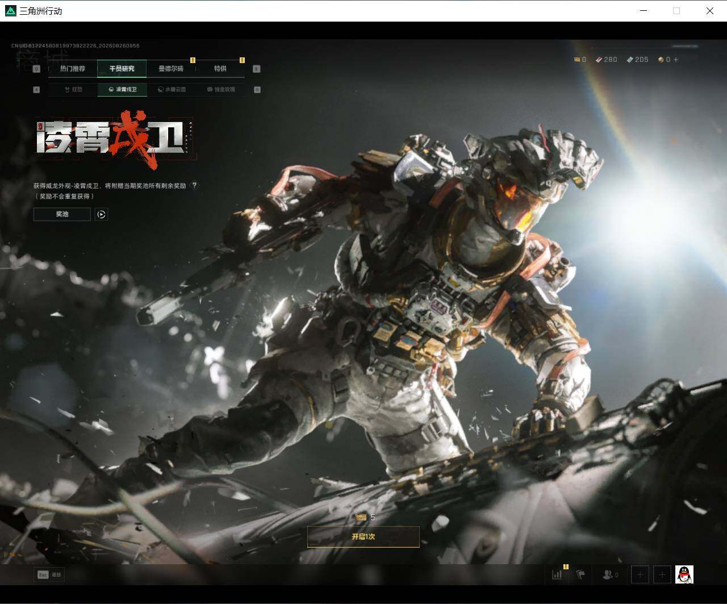
Task: Switch to the 曼德尔砖 tab
Action: 171,69
